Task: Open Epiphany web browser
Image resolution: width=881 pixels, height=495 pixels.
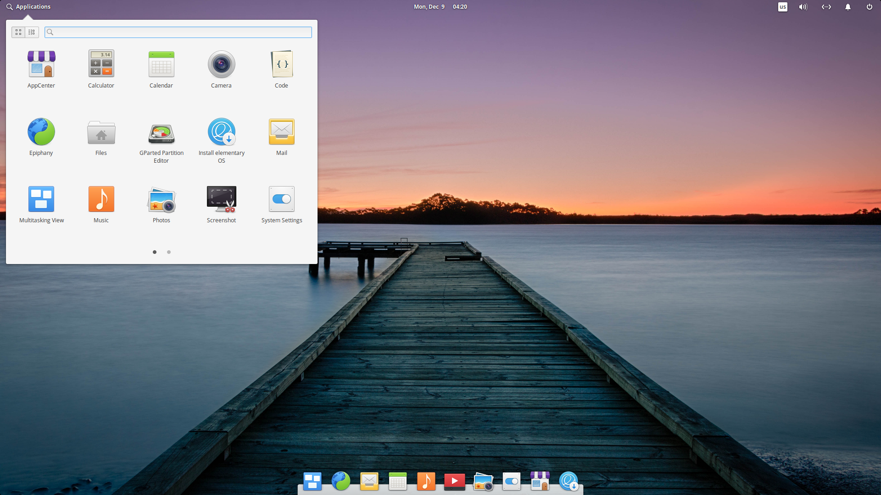Action: pos(41,131)
